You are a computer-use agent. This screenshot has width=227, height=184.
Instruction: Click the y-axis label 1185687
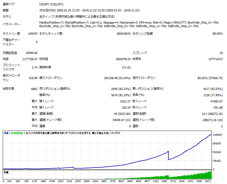click(217, 135)
